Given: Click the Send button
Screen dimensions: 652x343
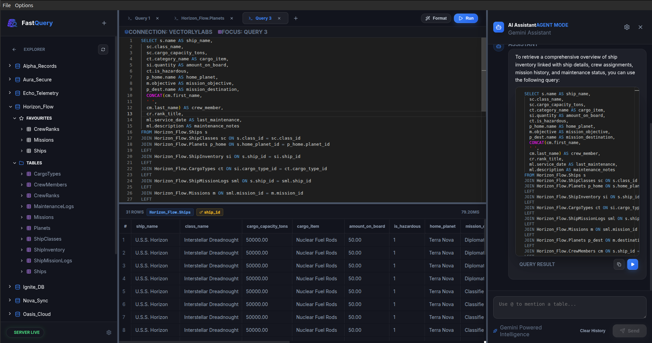Looking at the screenshot, I should point(630,331).
